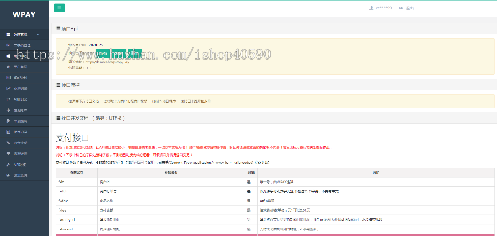Click third green button in 接口Api panel
The image size is (497, 236).
pos(136,53)
